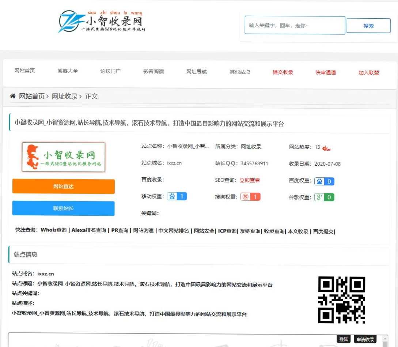This screenshot has width=398, height=347.
Task: Click the 网址收录 breadcrumb link
Action: tap(65, 96)
